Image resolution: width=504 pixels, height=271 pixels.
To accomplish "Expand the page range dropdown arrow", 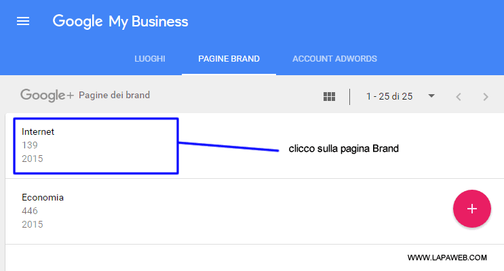I will [x=431, y=96].
